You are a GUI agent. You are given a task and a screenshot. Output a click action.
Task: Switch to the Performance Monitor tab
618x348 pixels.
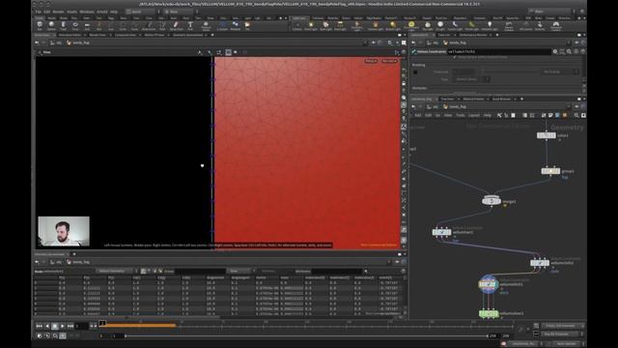473,35
